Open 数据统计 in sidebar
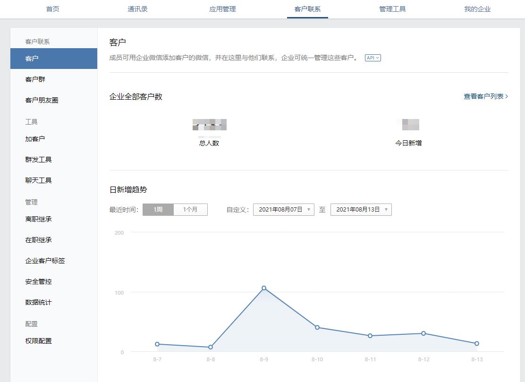Image resolution: width=525 pixels, height=382 pixels. tap(38, 302)
